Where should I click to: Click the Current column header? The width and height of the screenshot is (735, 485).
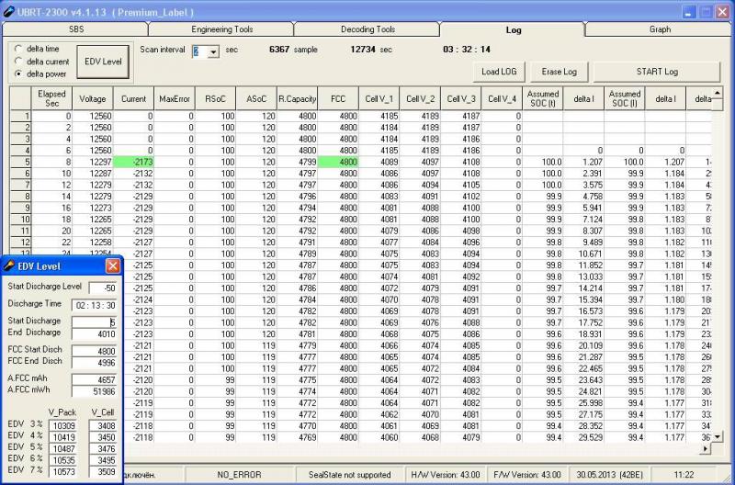[133, 99]
